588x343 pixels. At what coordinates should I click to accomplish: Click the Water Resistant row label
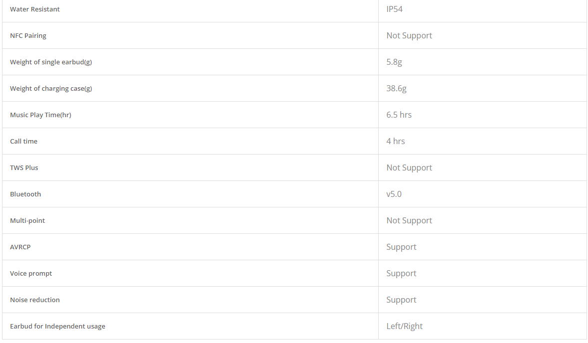click(35, 9)
